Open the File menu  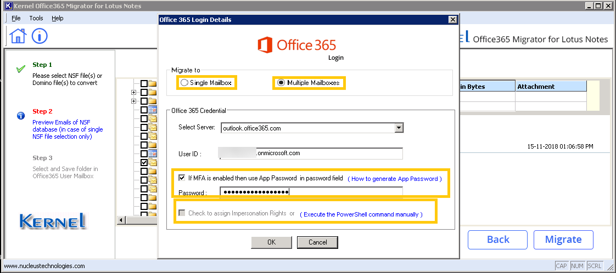pyautogui.click(x=16, y=18)
